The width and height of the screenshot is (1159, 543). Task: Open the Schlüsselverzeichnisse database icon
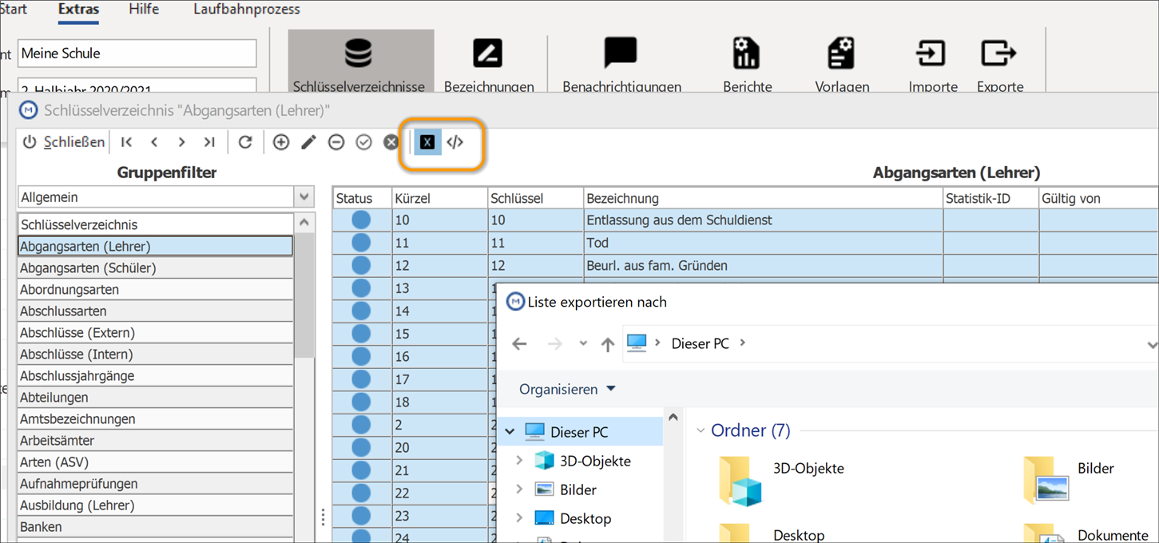click(359, 54)
